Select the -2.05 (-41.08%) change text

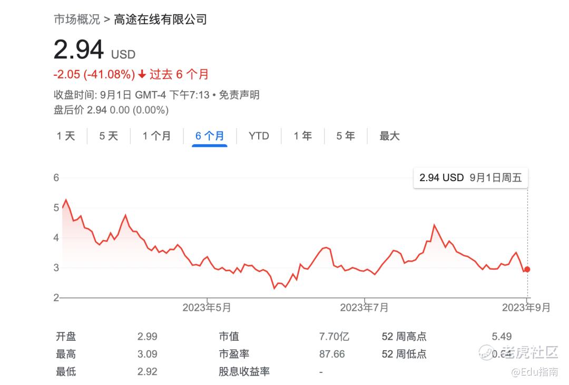tap(94, 74)
